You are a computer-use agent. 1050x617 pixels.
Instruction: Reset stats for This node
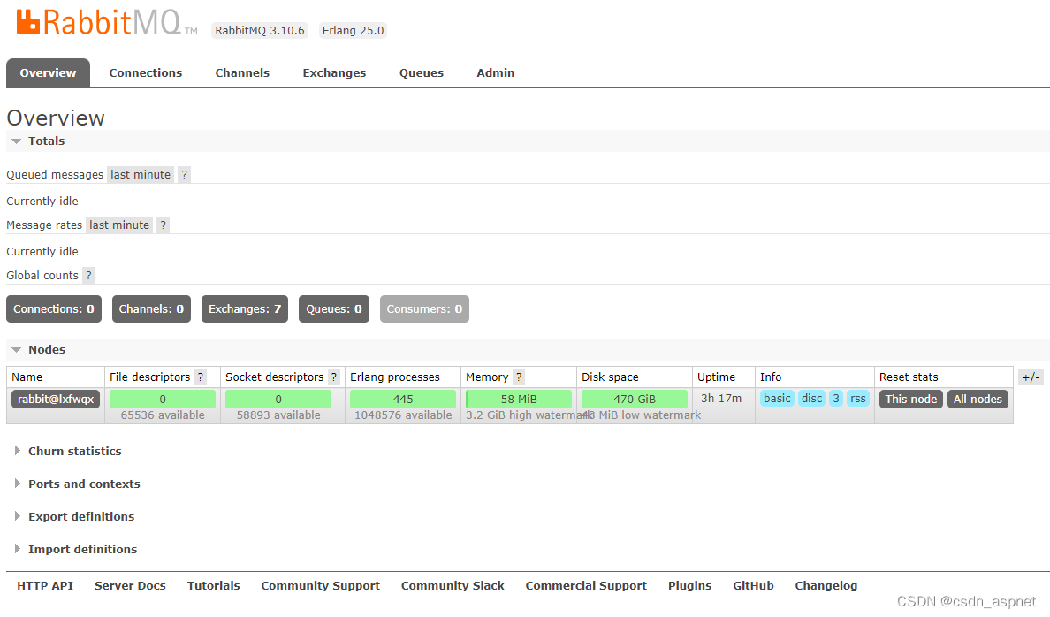pyautogui.click(x=910, y=400)
